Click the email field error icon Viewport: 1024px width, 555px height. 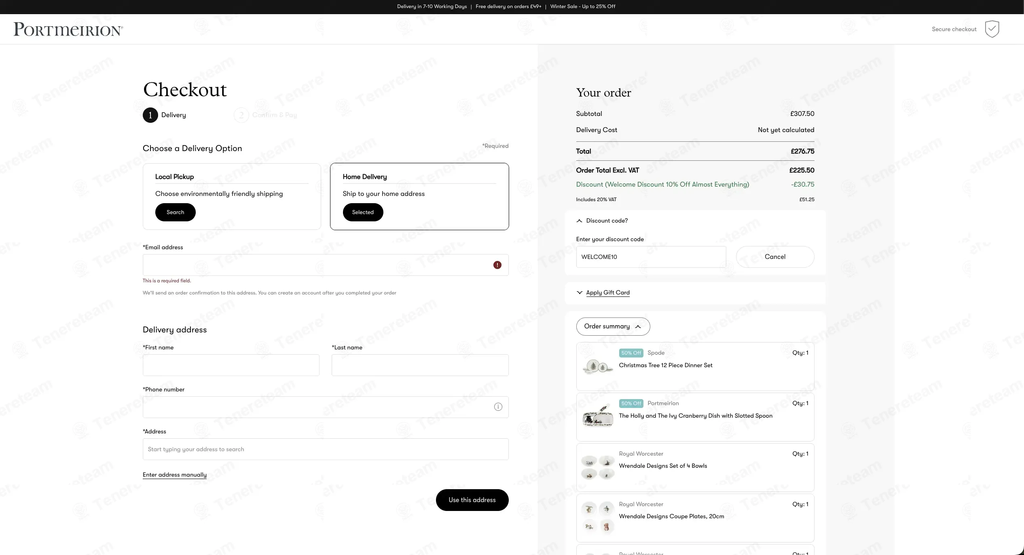(497, 265)
